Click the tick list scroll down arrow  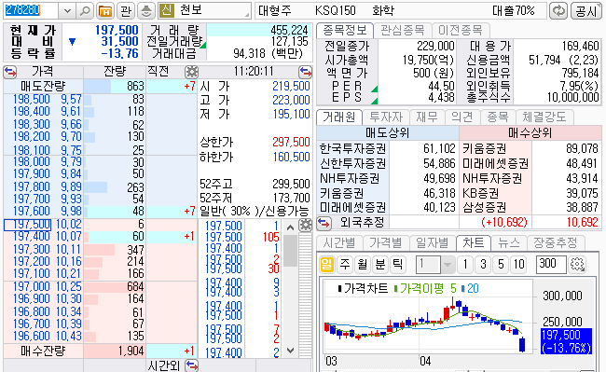click(290, 351)
